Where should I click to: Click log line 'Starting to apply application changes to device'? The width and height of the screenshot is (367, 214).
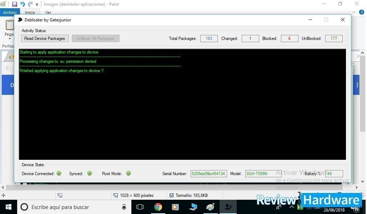[x=59, y=52]
